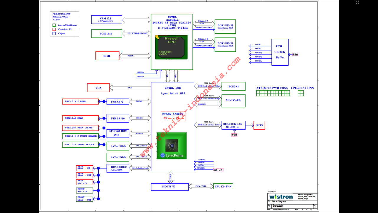Click the USB2.0x2 REAR box
This screenshot has width=378, height=213.
[x=80, y=118]
